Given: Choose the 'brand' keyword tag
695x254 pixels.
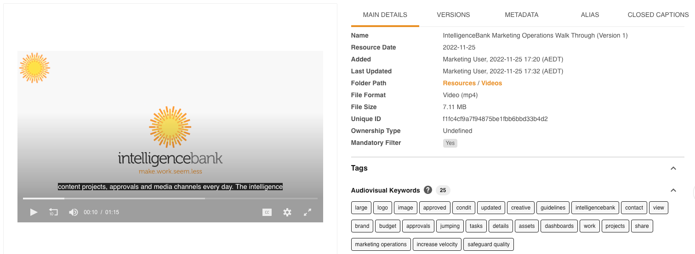Looking at the screenshot, I should coord(362,226).
